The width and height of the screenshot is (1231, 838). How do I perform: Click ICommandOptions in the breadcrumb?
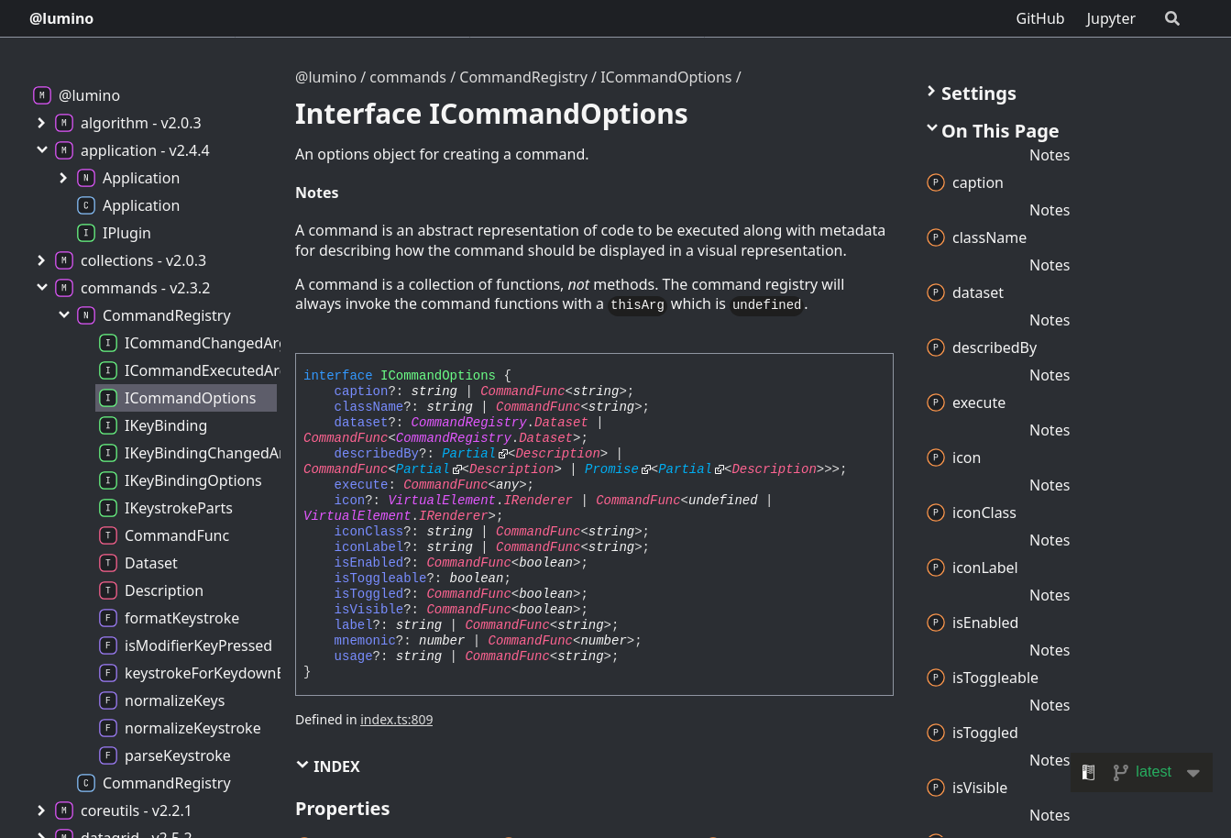(666, 77)
